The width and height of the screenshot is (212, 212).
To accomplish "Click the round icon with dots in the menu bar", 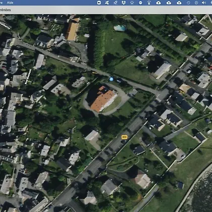I will pyautogui.click(x=140, y=3).
